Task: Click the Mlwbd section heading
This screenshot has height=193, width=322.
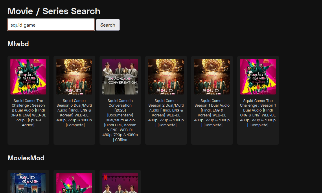Action: 18,44
